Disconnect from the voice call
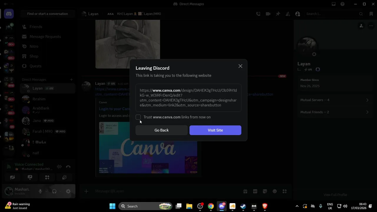This screenshot has width=377, height=212. tap(68, 167)
